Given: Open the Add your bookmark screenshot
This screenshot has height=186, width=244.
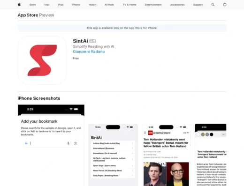Looking at the screenshot, I should click(x=51, y=145).
